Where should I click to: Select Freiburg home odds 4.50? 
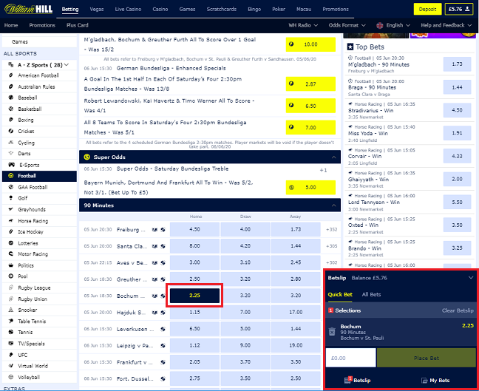coord(194,229)
